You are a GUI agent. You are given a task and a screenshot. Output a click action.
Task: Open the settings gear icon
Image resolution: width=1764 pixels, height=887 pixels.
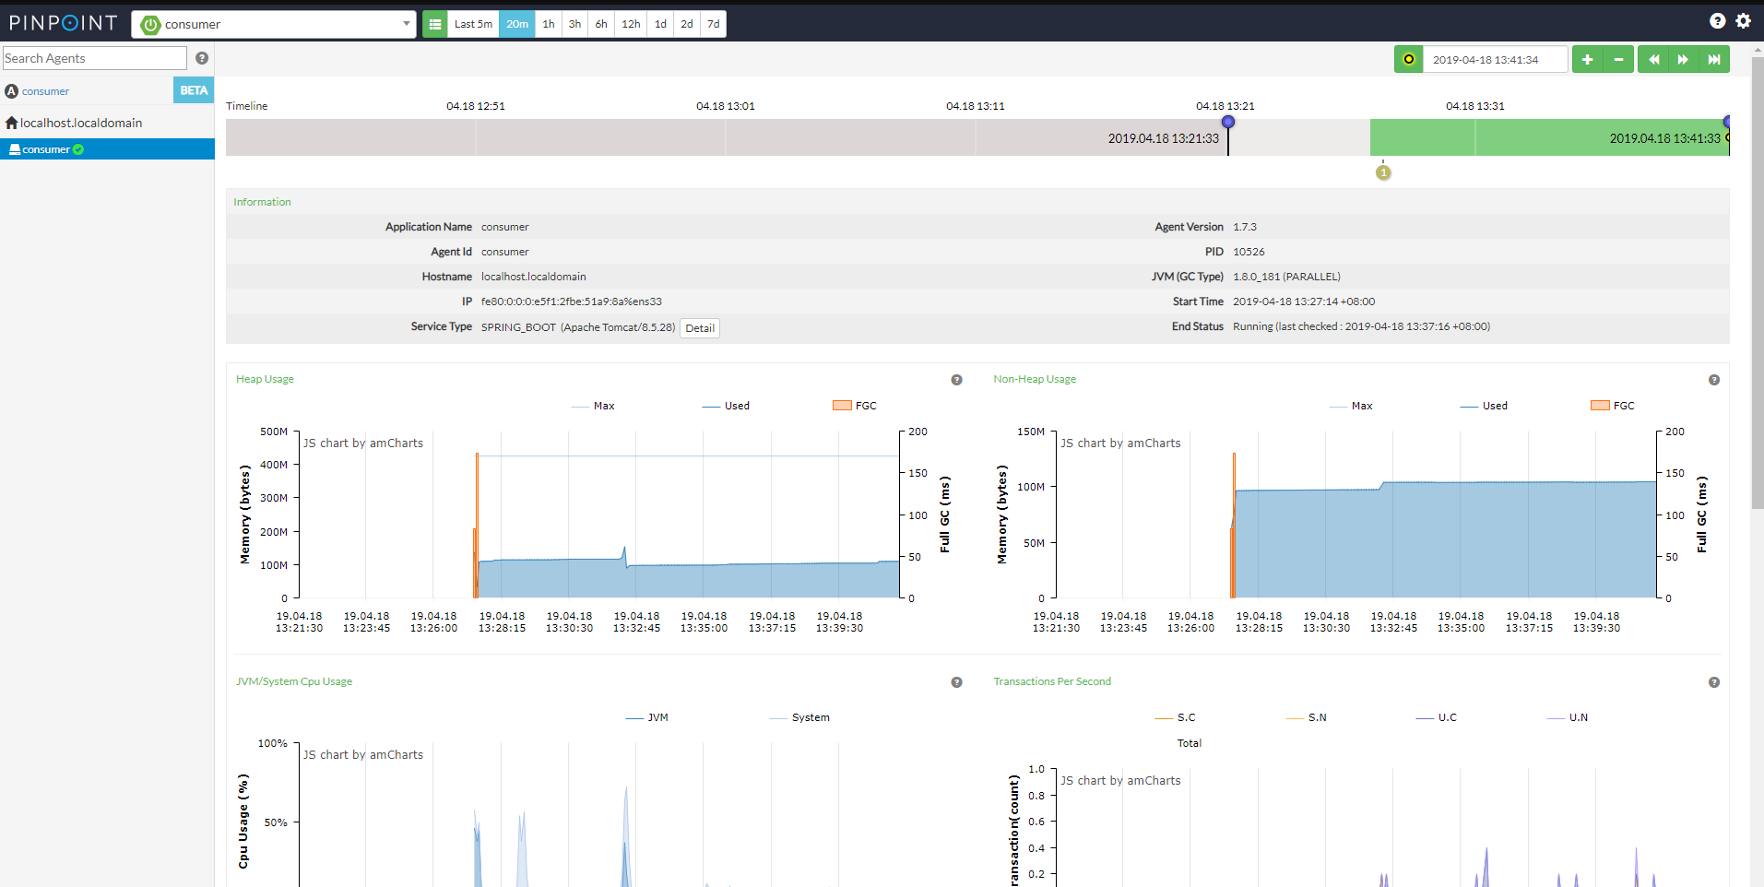[1743, 20]
